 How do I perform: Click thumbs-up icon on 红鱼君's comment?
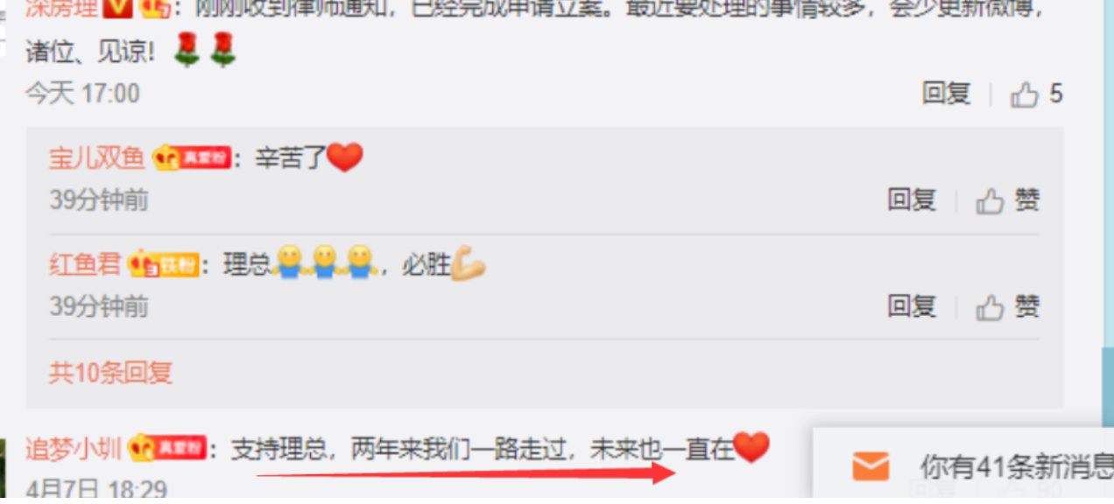[990, 307]
